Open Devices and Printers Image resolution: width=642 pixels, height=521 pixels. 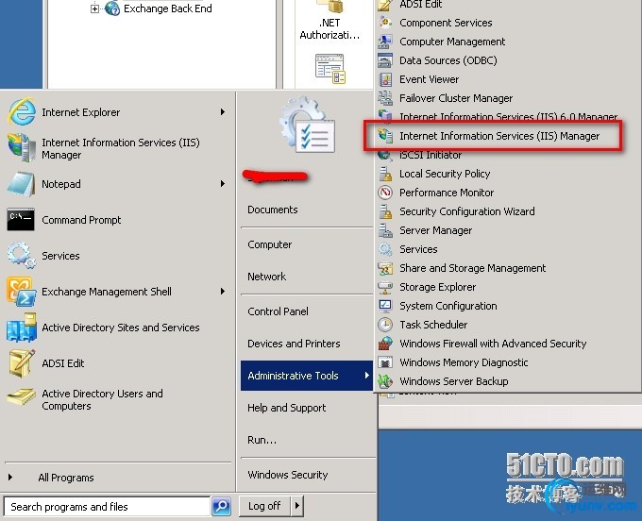click(294, 344)
